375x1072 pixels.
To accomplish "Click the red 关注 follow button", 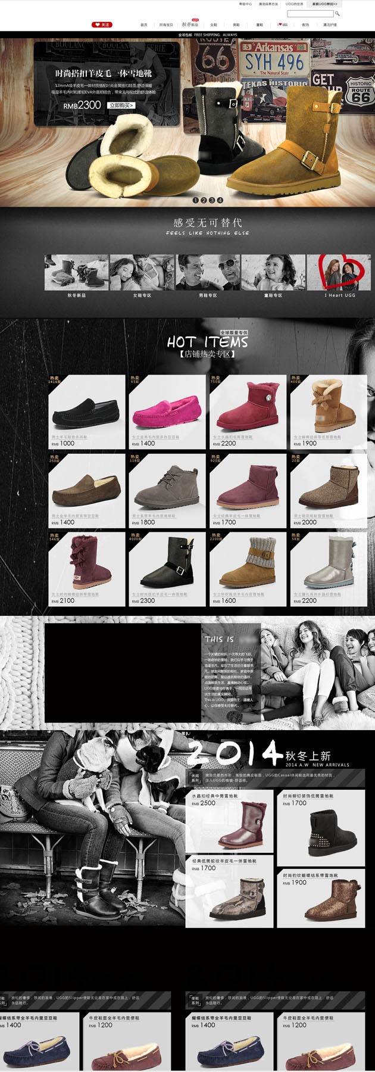I will [102, 24].
